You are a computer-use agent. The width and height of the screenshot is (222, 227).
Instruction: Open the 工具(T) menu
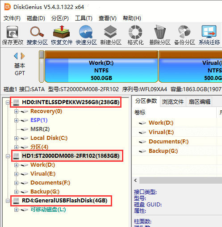coord(84,18)
